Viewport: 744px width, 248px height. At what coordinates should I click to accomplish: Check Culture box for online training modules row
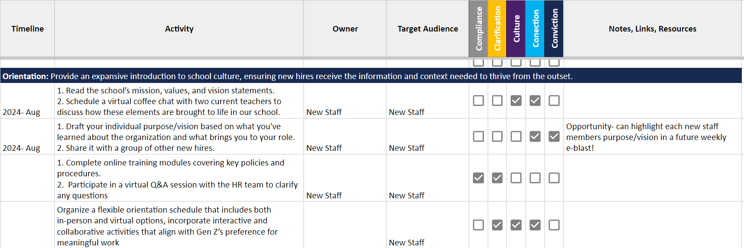click(516, 178)
